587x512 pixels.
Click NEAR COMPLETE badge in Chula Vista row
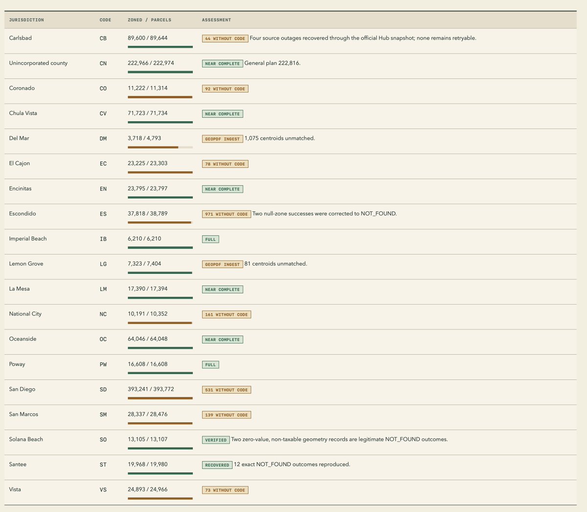(x=223, y=113)
